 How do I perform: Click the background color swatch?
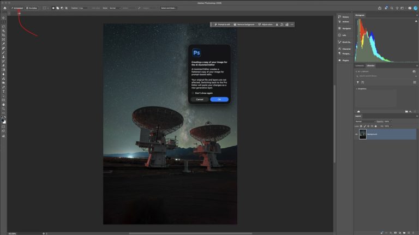4,122
